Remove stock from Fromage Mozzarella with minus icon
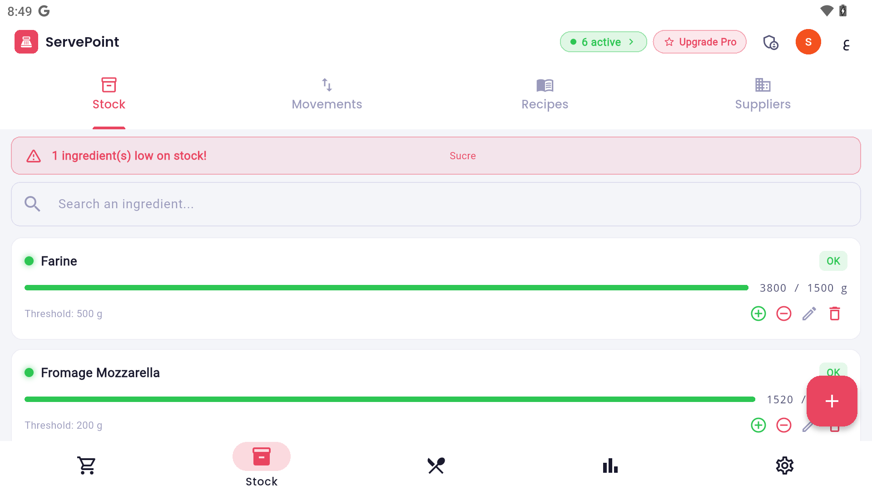The height and width of the screenshot is (490, 872). pyautogui.click(x=783, y=425)
